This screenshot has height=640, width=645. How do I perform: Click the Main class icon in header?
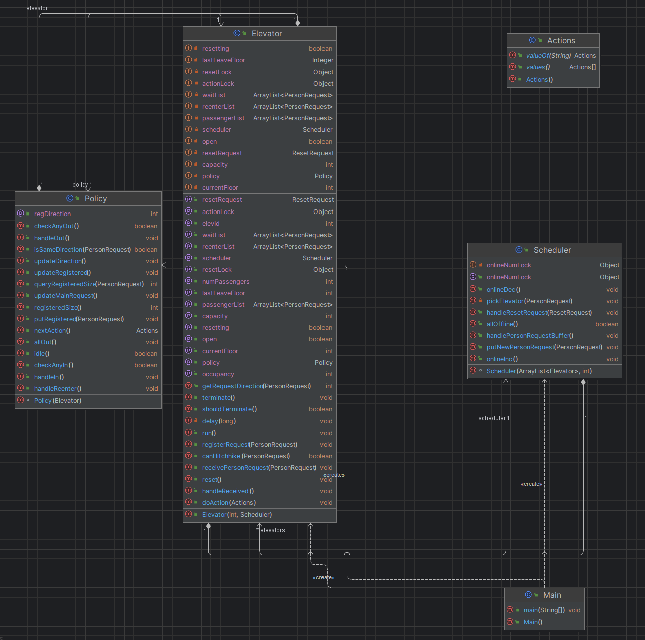point(528,595)
